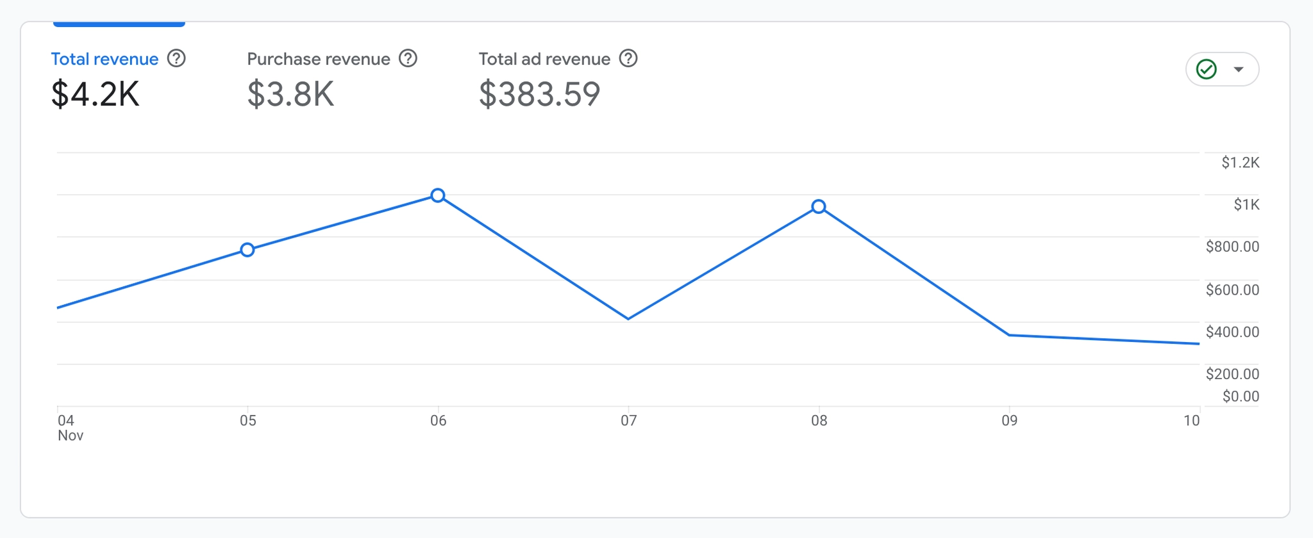Click the 10 date label on axis
The image size is (1313, 538).
coord(1191,421)
